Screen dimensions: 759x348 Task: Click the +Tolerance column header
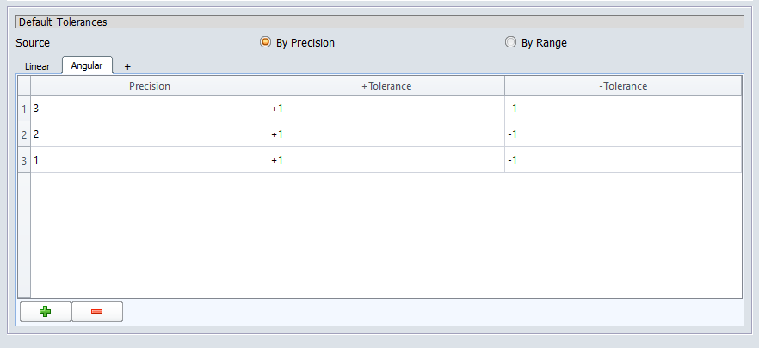click(386, 86)
